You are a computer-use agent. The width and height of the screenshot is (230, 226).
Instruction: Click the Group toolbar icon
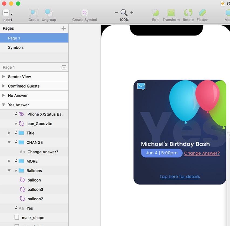(33, 13)
